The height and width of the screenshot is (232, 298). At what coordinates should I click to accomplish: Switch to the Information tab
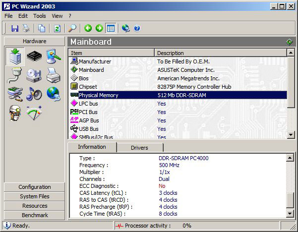coord(92,147)
